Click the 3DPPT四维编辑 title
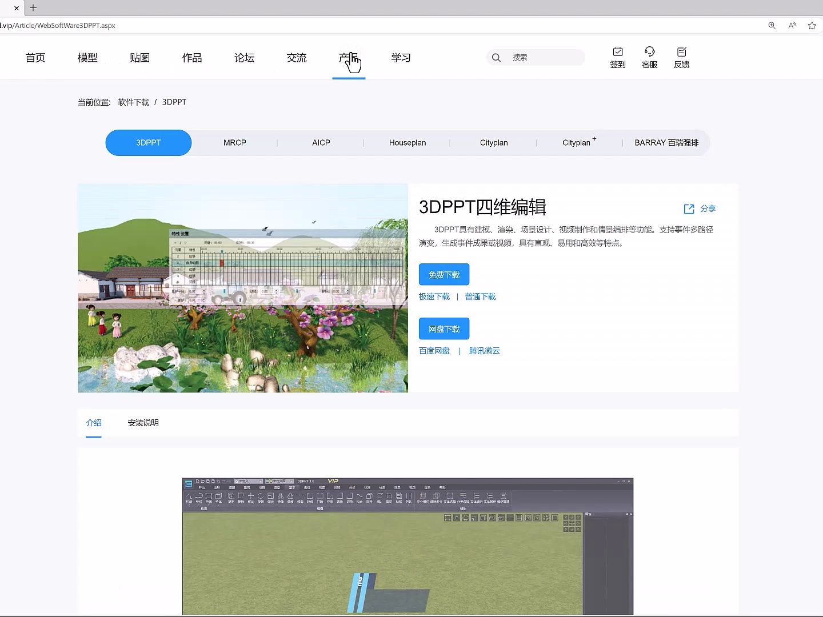823x617 pixels. 482,207
